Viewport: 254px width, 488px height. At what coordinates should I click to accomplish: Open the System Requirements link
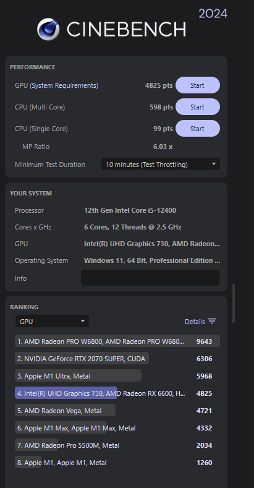[64, 85]
